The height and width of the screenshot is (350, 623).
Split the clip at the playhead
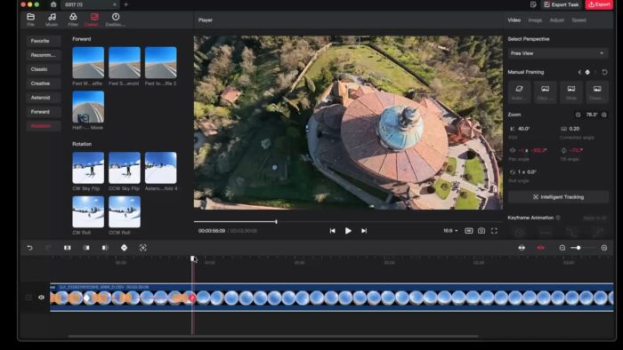tap(67, 248)
